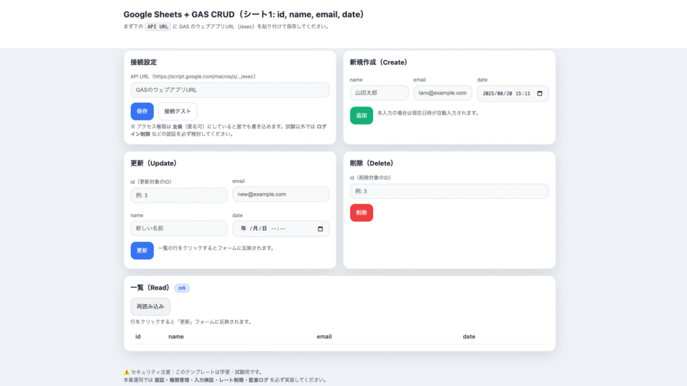
Task: Click the API URL code label in subtitle
Action: pos(158,27)
